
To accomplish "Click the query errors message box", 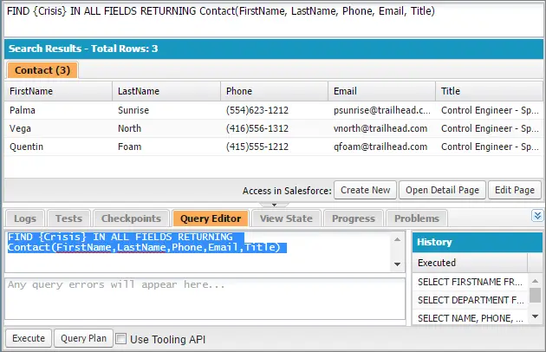I will [x=205, y=298].
